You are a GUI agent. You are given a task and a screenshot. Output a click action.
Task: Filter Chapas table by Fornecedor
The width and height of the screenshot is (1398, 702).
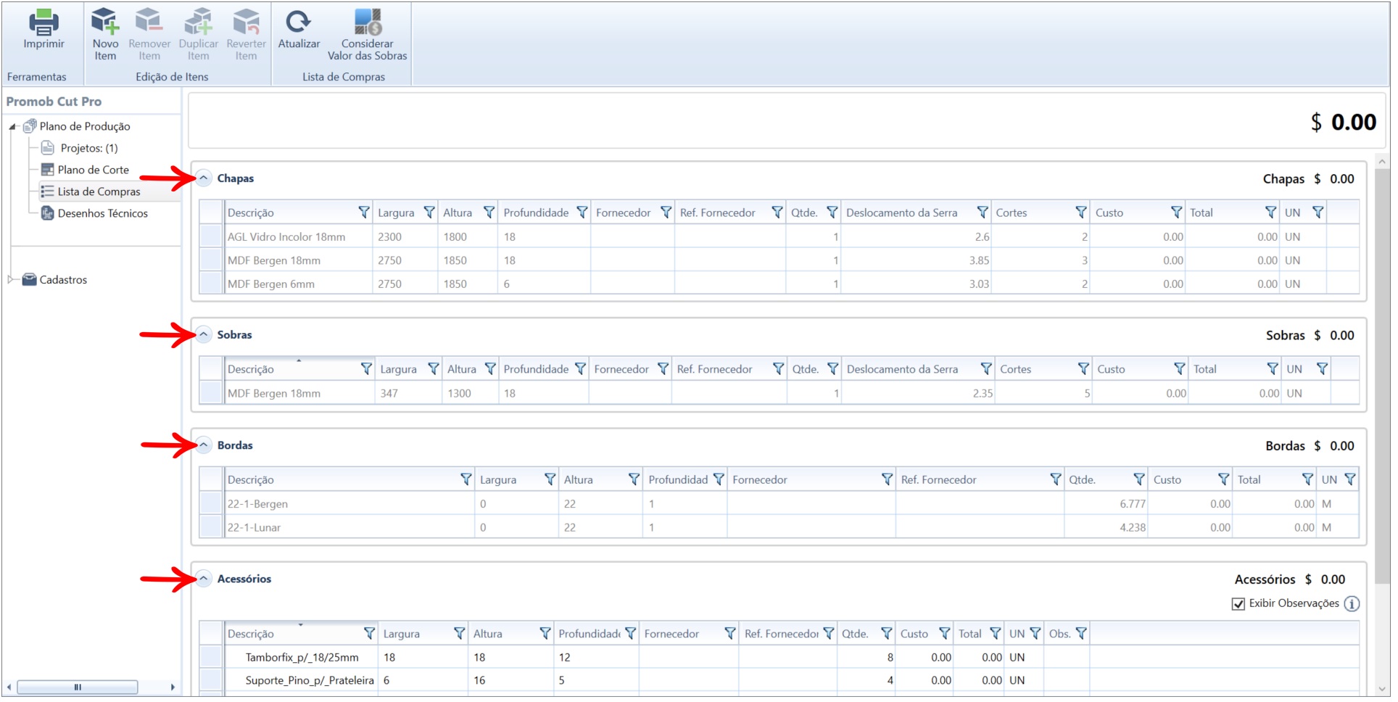(x=666, y=212)
